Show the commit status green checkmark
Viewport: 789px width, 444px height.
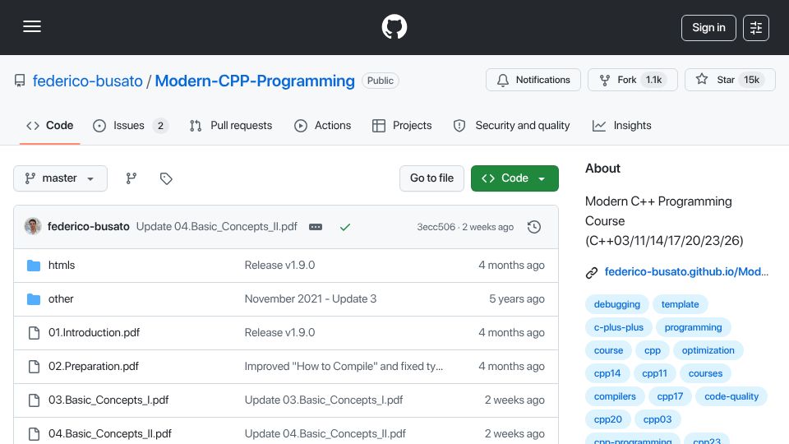(x=344, y=227)
